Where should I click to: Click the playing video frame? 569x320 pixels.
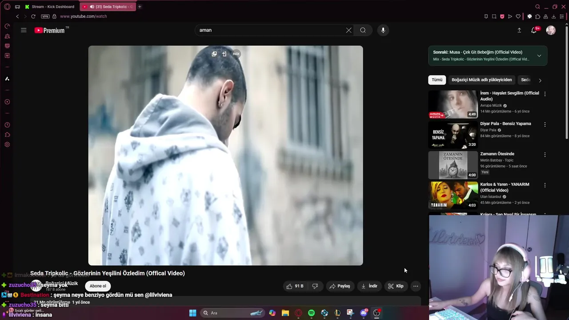[225, 156]
